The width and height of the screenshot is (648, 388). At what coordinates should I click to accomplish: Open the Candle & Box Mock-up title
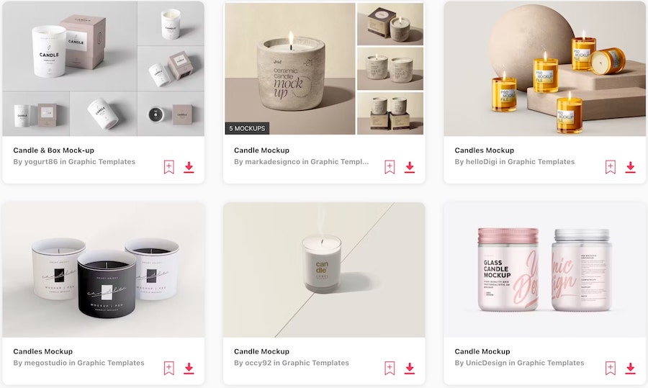pos(54,150)
